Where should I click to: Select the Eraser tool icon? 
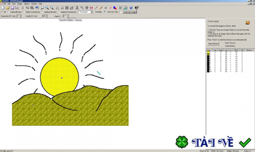[x=110, y=7]
